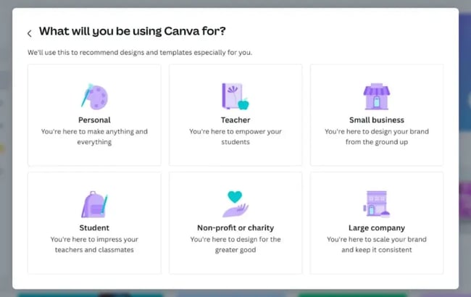Viewport: 471px width, 297px height.
Task: Click "You're here to design for the greater good"
Action: [x=236, y=244]
